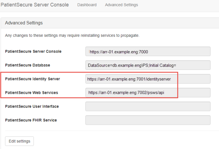Go to Advanced Settings in top navigation

(x=121, y=5)
